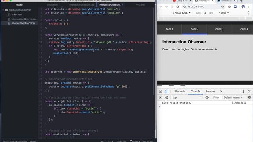
Task: Open the top context dropdown in console
Action: 187,97
